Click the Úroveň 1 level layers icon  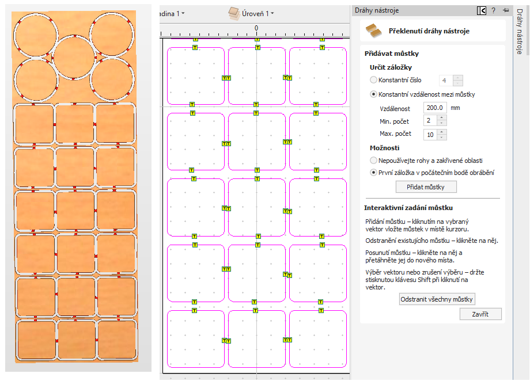(x=233, y=13)
